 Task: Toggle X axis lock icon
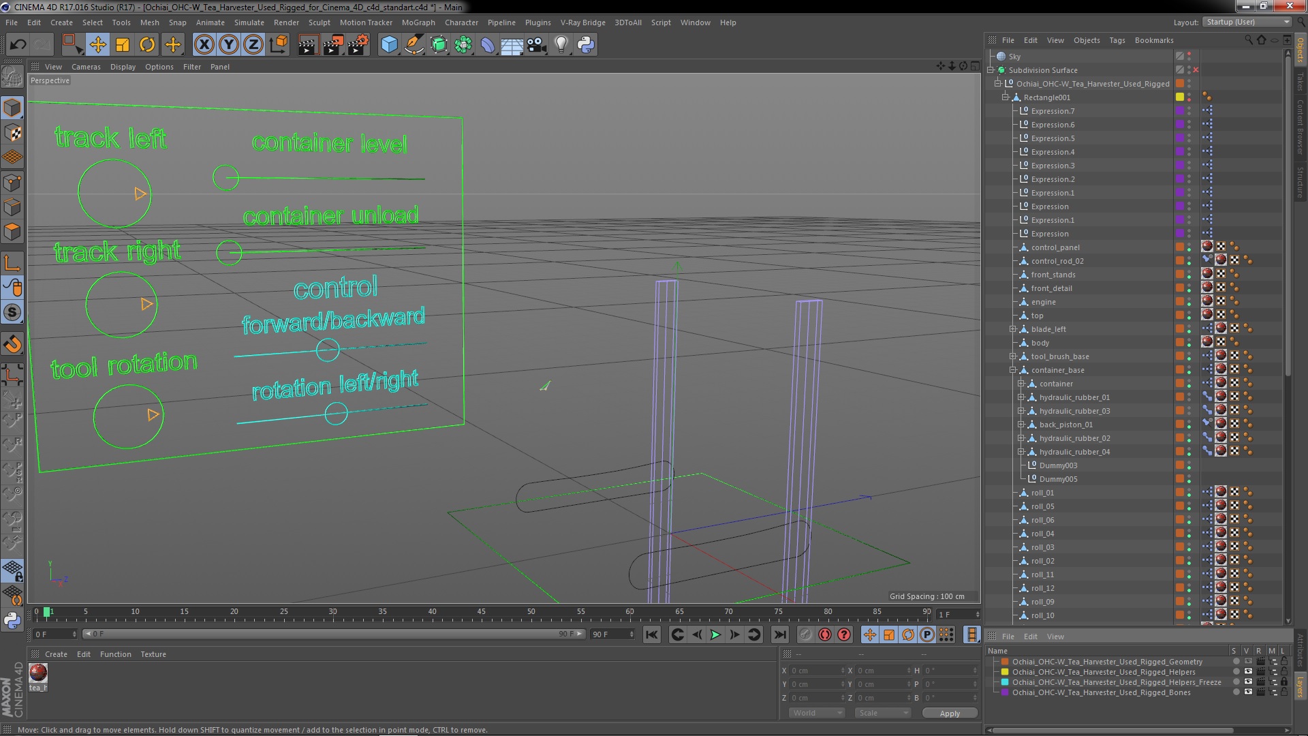204,45
